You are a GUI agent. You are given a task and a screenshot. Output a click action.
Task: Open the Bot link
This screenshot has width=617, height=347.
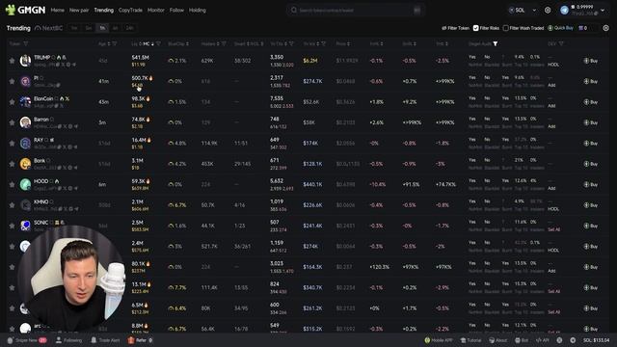pos(522,340)
